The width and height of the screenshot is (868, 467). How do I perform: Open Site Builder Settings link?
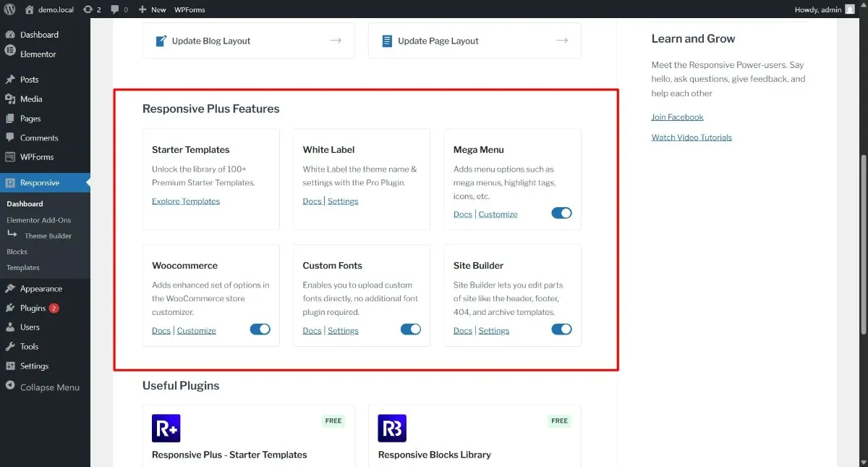[494, 331]
